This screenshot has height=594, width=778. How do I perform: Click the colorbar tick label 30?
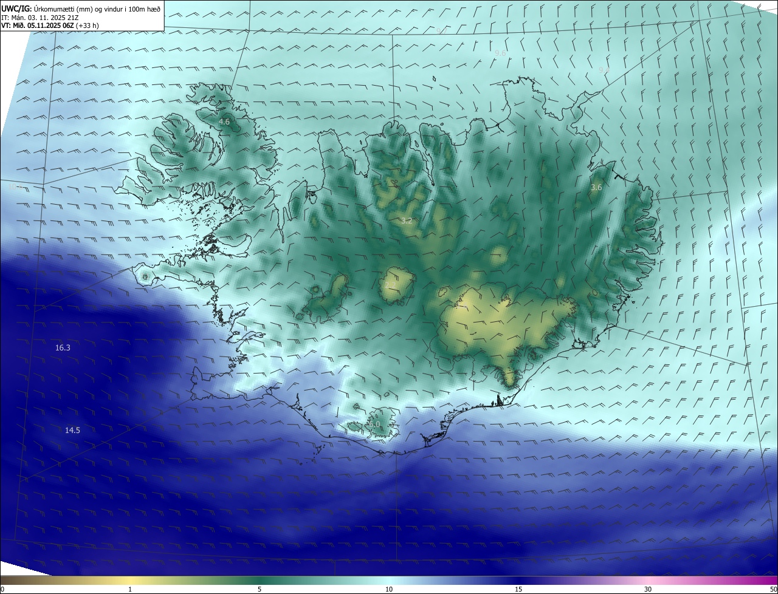pos(648,589)
